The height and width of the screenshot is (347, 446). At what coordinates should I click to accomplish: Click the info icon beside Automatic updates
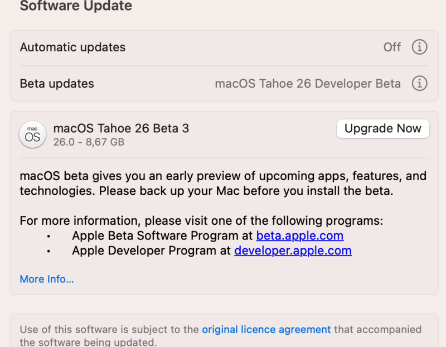click(x=419, y=47)
